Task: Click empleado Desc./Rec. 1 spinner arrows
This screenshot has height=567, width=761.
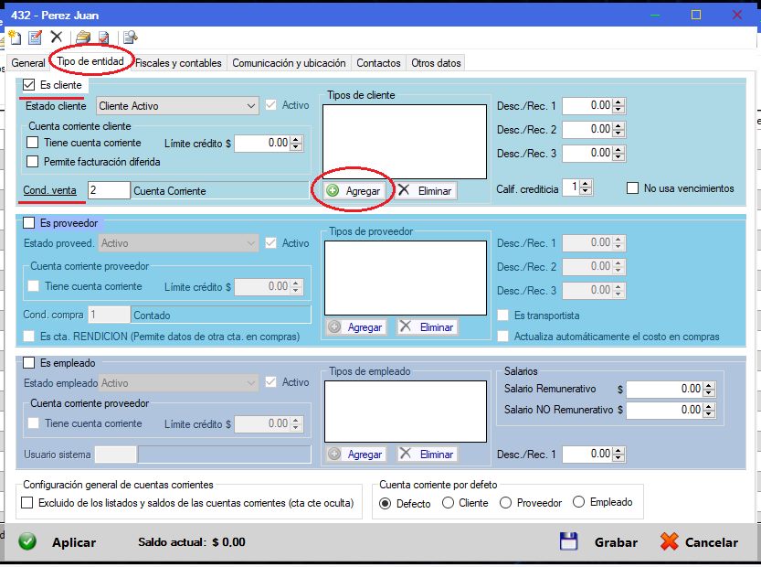Action: 618,455
